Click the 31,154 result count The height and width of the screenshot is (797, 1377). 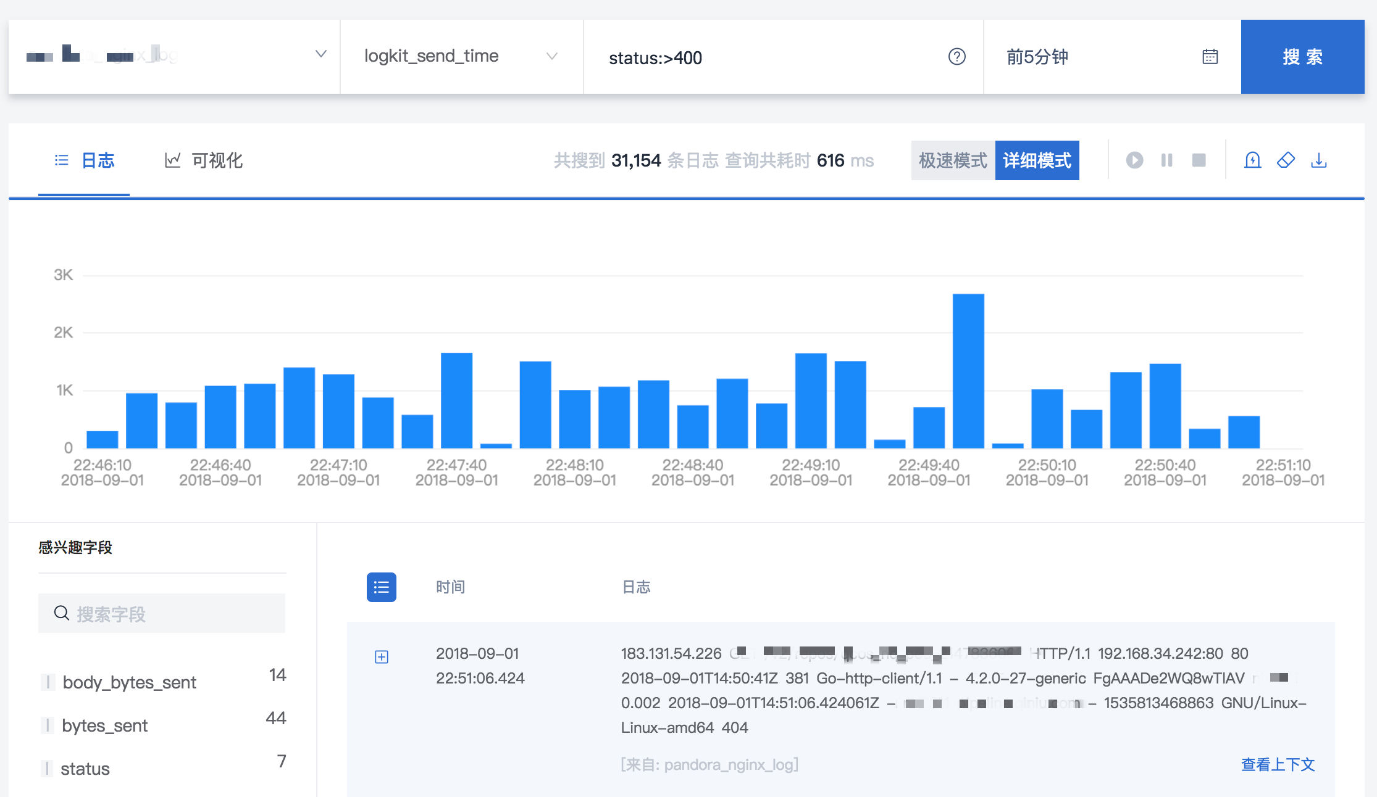click(x=636, y=160)
